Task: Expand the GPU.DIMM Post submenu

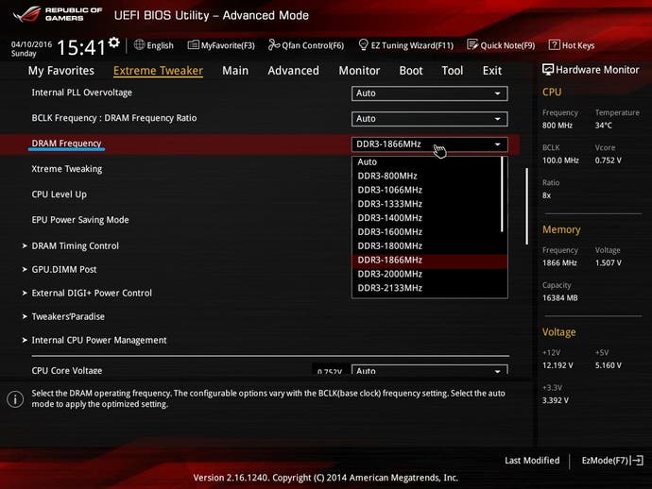Action: click(64, 270)
